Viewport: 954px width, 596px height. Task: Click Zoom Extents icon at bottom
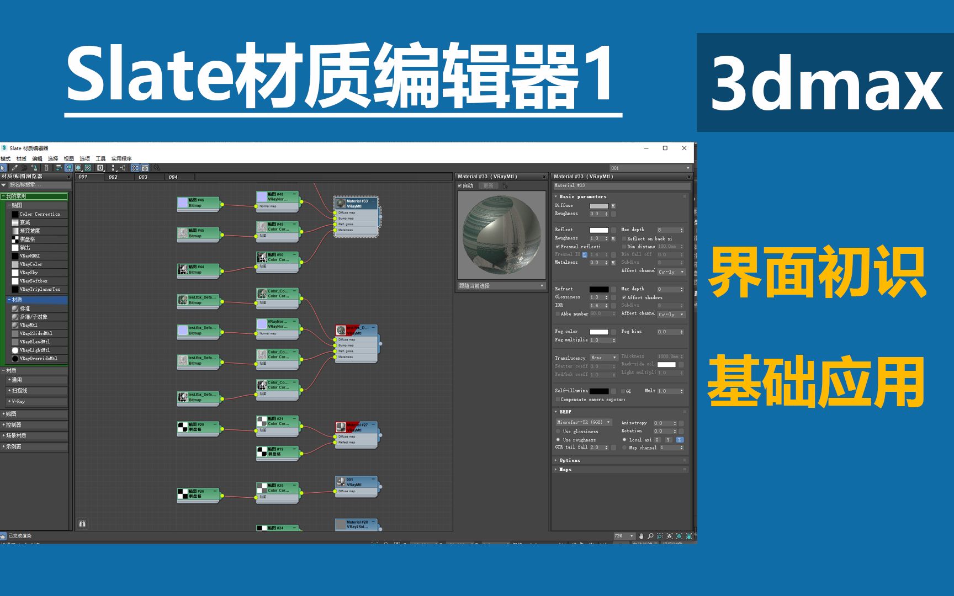click(670, 536)
